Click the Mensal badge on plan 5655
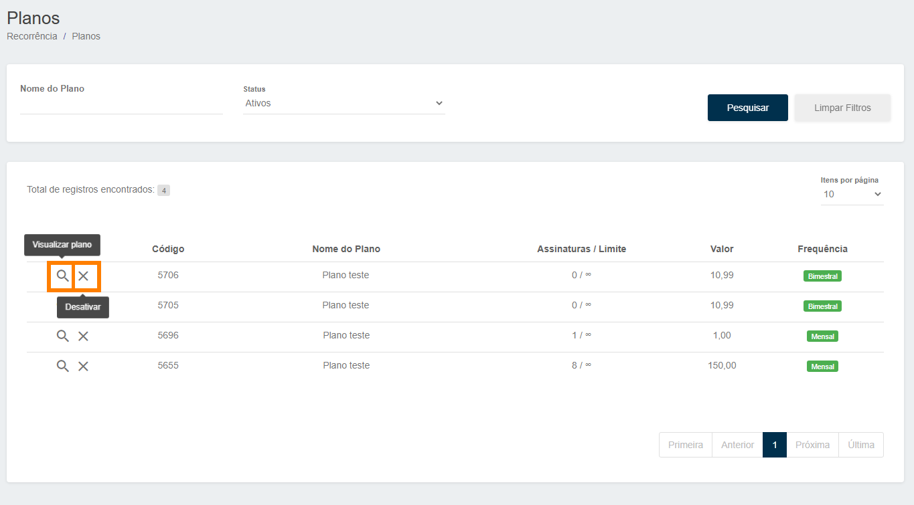The height and width of the screenshot is (505, 914). 822,367
